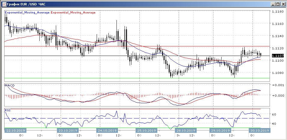Select the 23.10.2019 date marker
The height and width of the screenshot is (140, 287).
pos(68,130)
